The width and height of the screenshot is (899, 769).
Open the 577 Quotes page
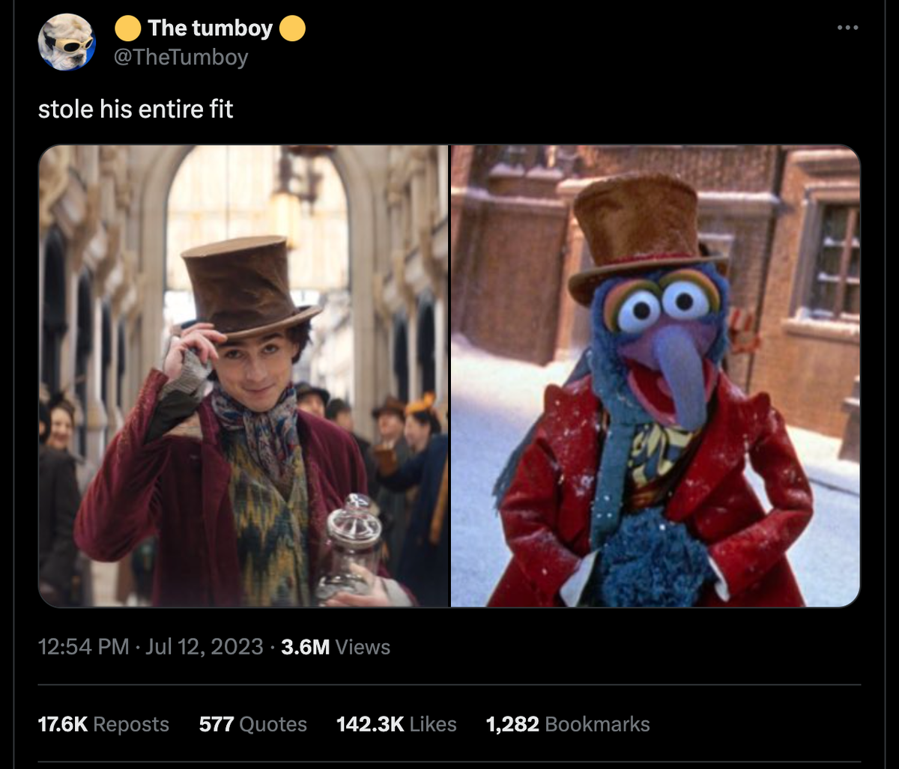252,724
